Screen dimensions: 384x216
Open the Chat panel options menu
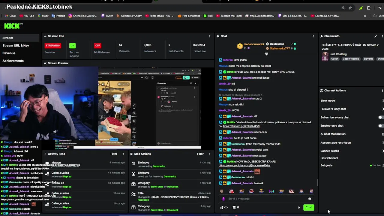(x=313, y=36)
